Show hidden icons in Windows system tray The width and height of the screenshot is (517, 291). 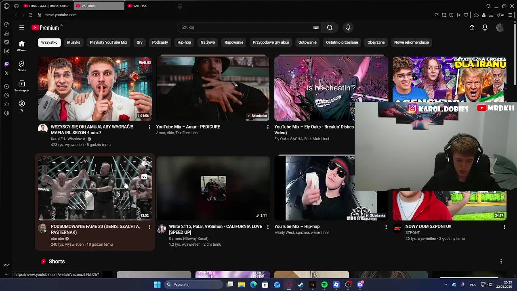coord(446,285)
